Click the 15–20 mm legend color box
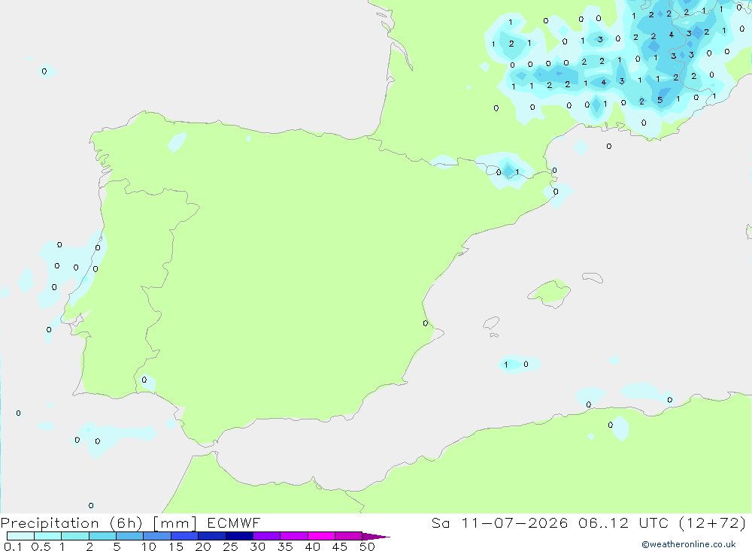This screenshot has width=752, height=551. click(184, 536)
